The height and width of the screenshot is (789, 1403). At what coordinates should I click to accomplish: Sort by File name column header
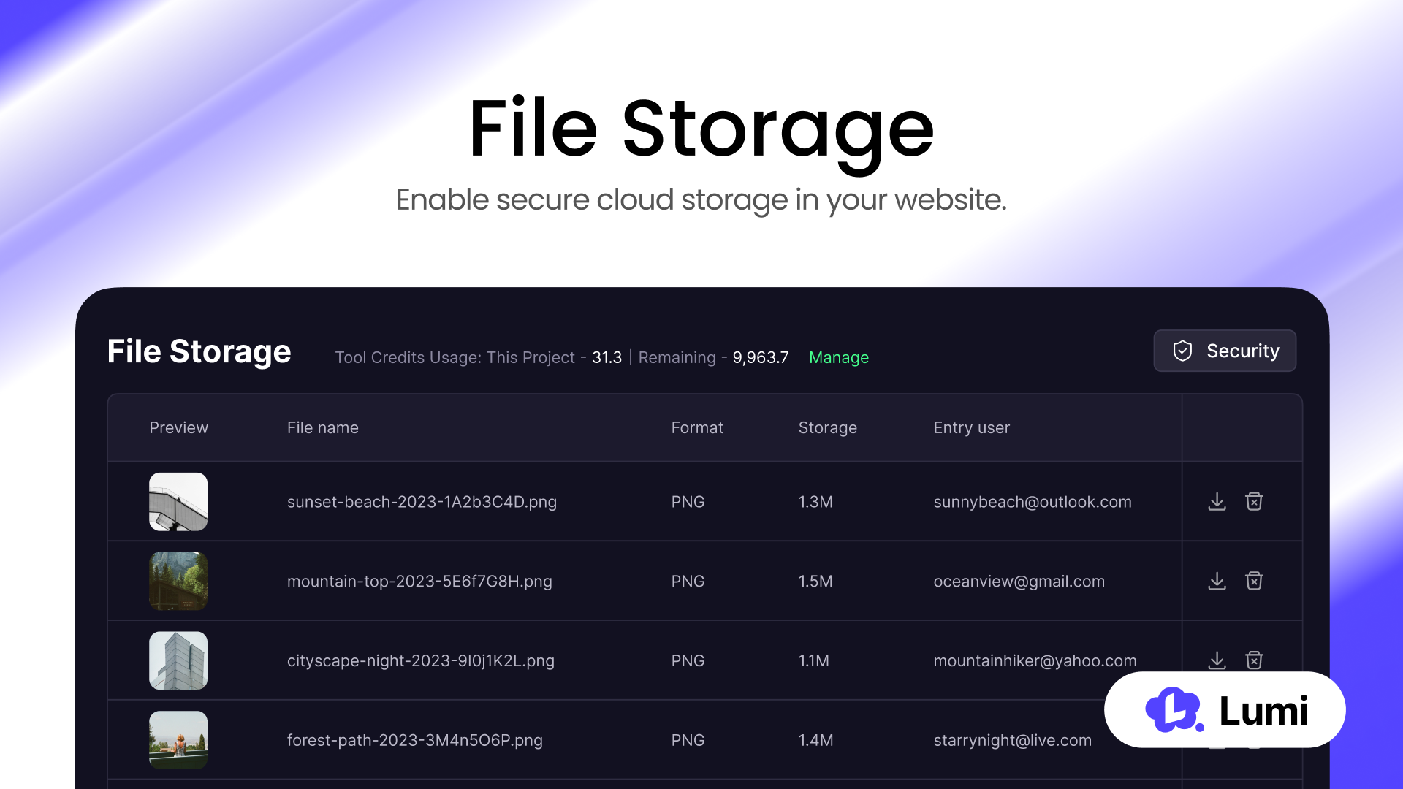coord(322,427)
